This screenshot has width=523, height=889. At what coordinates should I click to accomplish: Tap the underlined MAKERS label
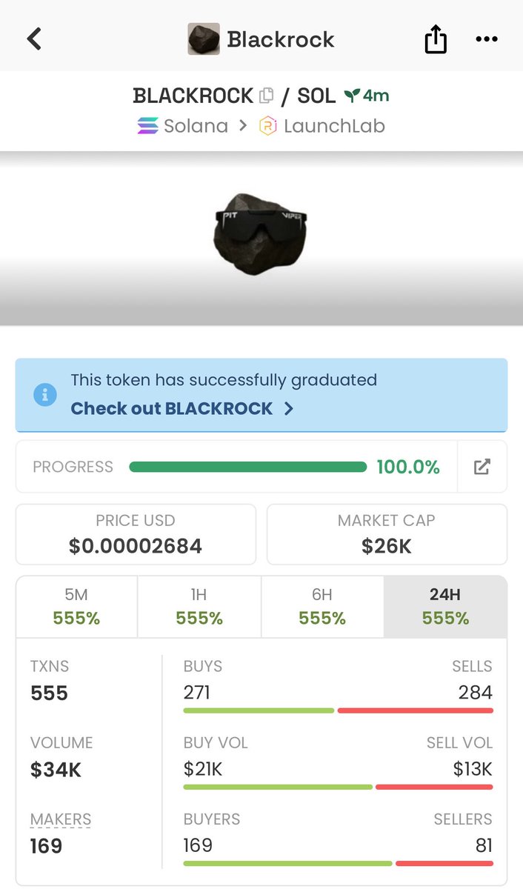[x=61, y=819]
